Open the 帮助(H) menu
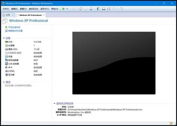The image size is (177, 126). (x=55, y=9)
